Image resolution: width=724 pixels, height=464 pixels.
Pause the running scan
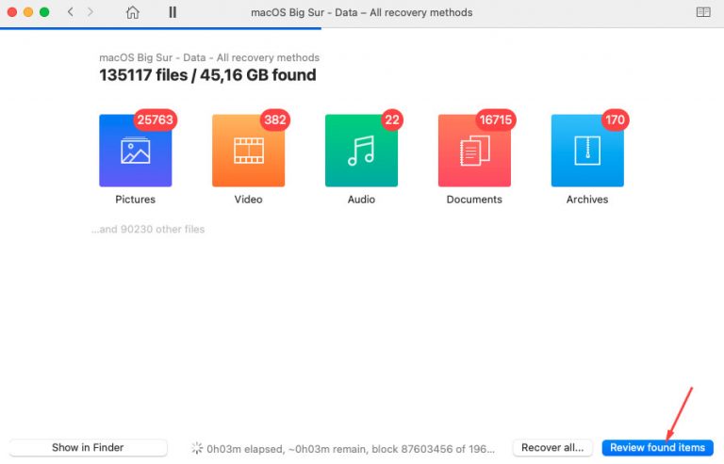(x=173, y=12)
